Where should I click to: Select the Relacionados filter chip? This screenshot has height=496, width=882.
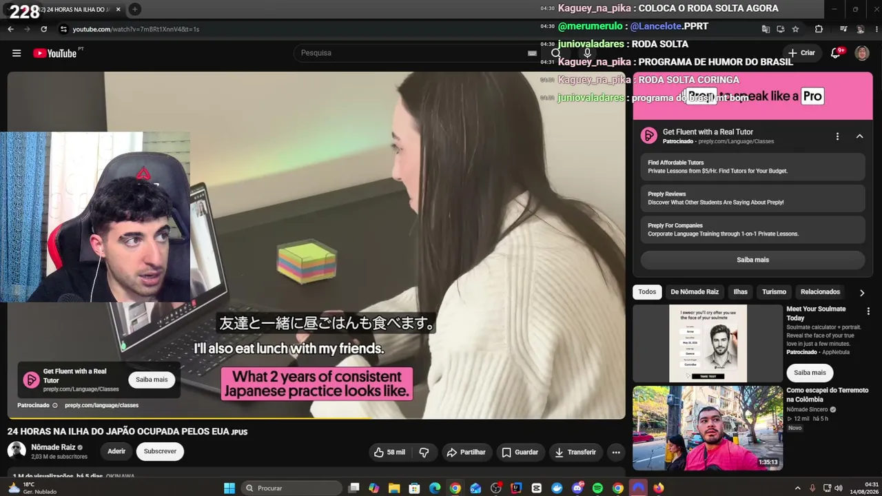(x=820, y=292)
